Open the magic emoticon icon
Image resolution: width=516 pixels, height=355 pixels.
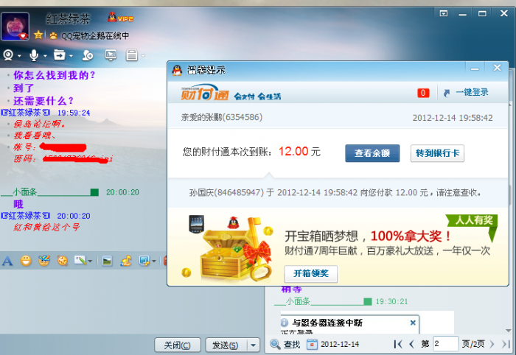coord(44,261)
